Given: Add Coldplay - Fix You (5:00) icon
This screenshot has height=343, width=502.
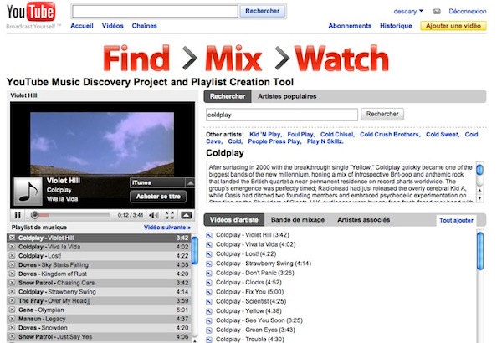Looking at the screenshot, I should [x=209, y=293].
